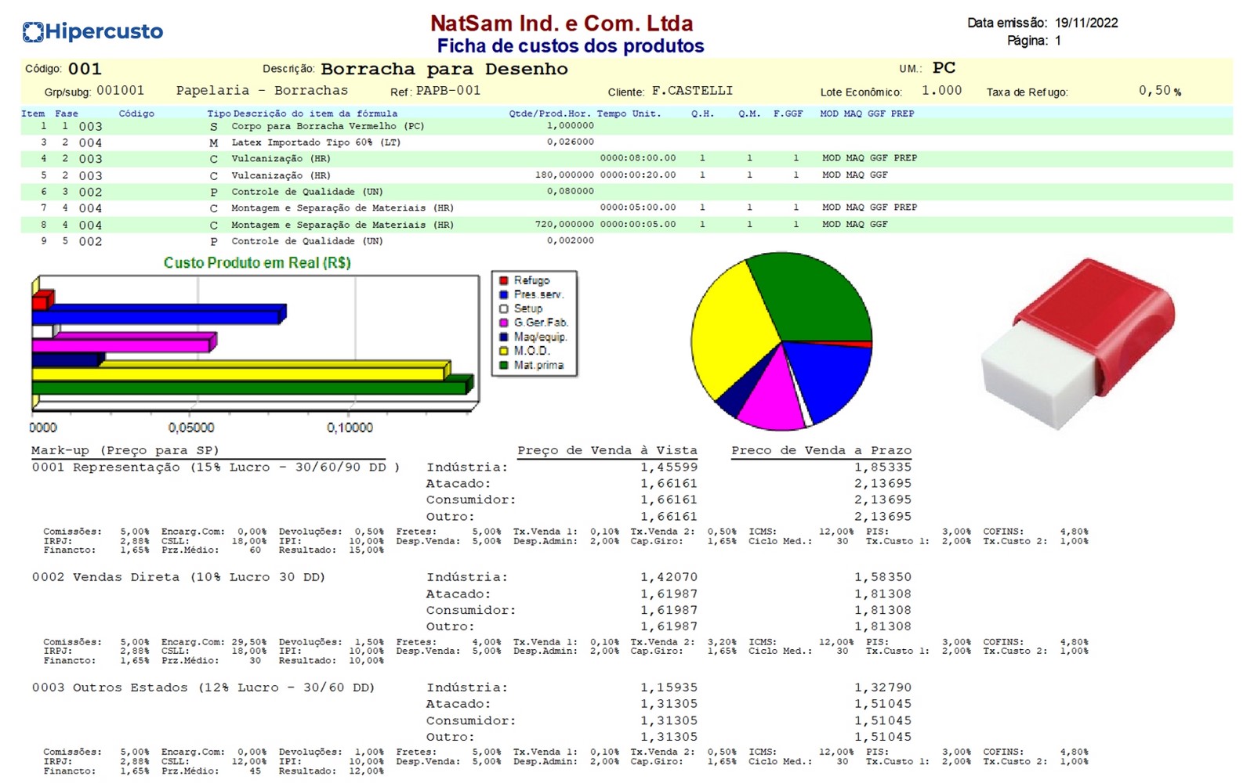This screenshot has width=1254, height=783.
Task: Click the Indústria price '1,42070'
Action: (x=669, y=578)
